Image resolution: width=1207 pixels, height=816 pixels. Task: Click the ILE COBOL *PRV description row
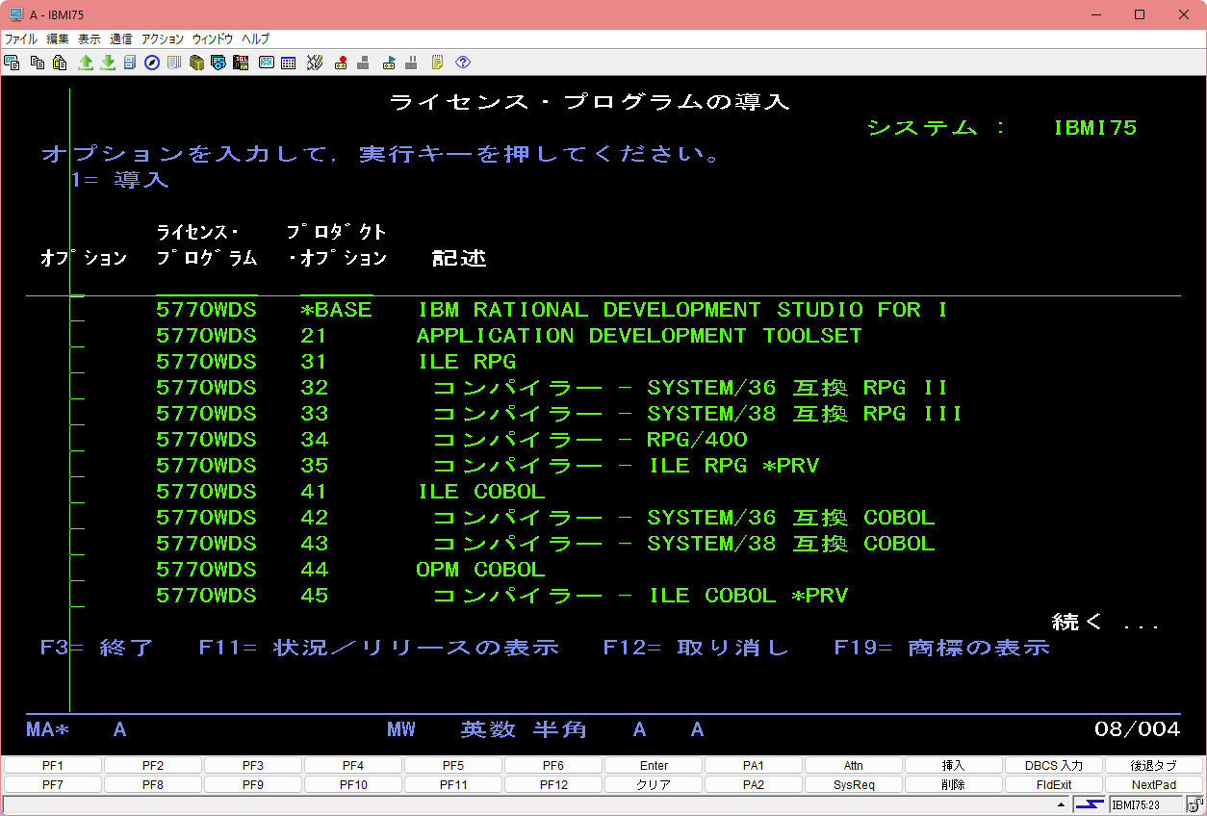[640, 596]
